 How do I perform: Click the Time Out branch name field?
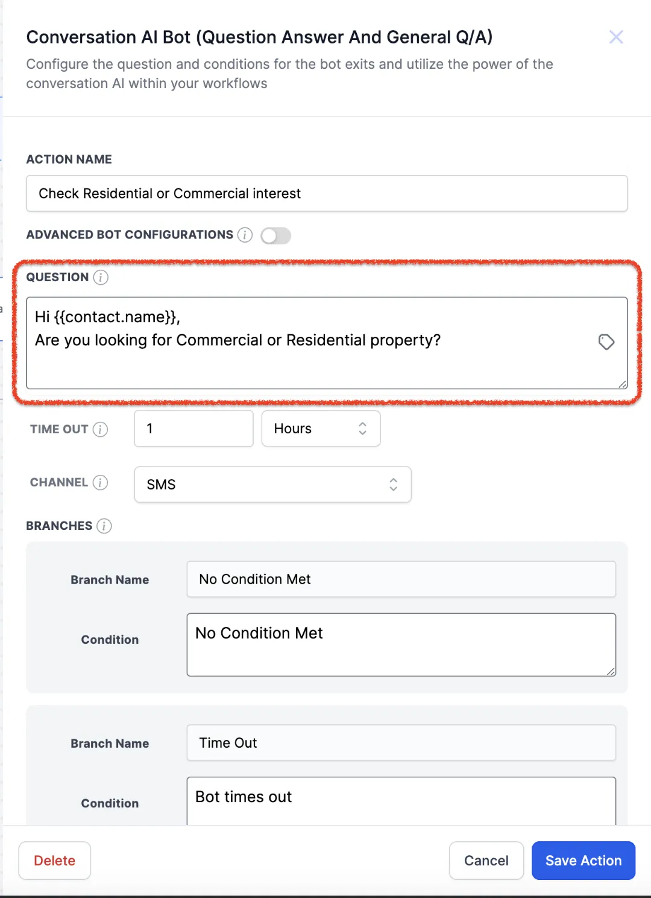(x=401, y=743)
